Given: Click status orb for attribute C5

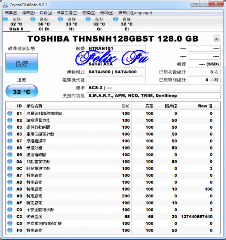Looking at the screenshot, I should click(10, 224).
